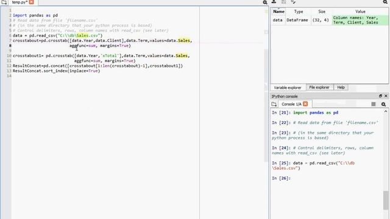Click the data = pd.read_csv editor line

57,35
